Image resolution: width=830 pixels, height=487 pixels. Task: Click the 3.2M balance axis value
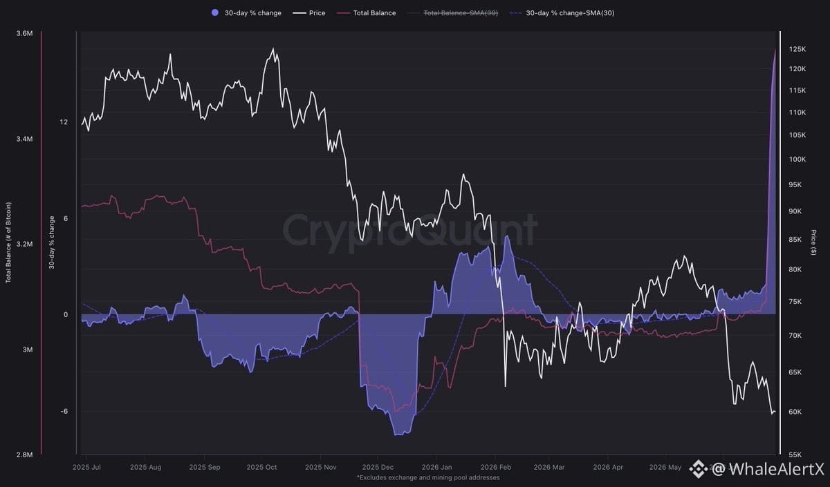point(24,244)
